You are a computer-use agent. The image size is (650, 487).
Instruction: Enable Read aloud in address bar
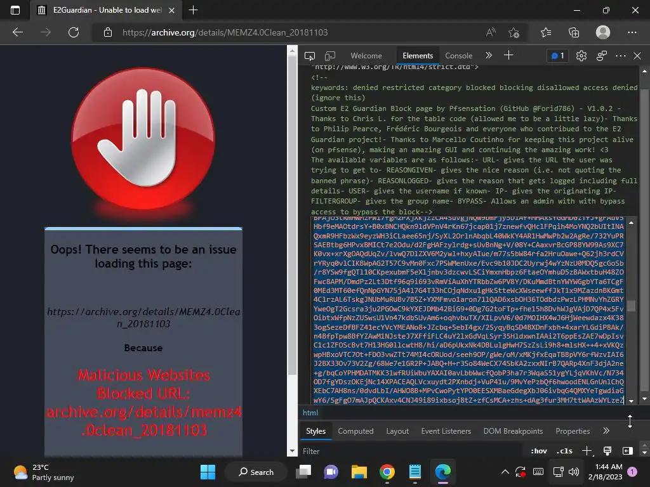tap(491, 32)
